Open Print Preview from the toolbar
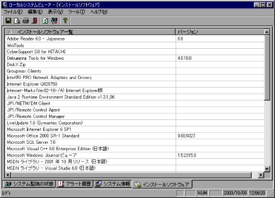Screen dimensions: 275x198 point(17,21)
